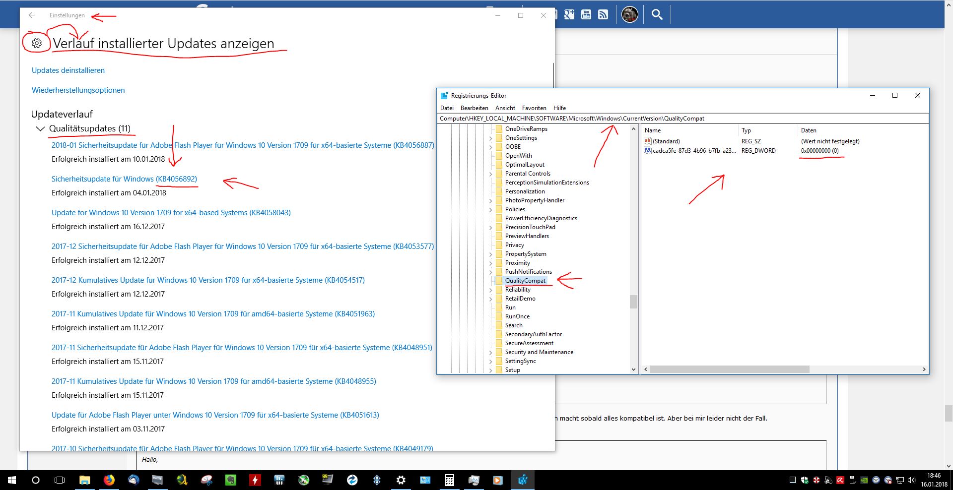Select the cadca5fe-87d3 REG_DWORD value

click(694, 151)
